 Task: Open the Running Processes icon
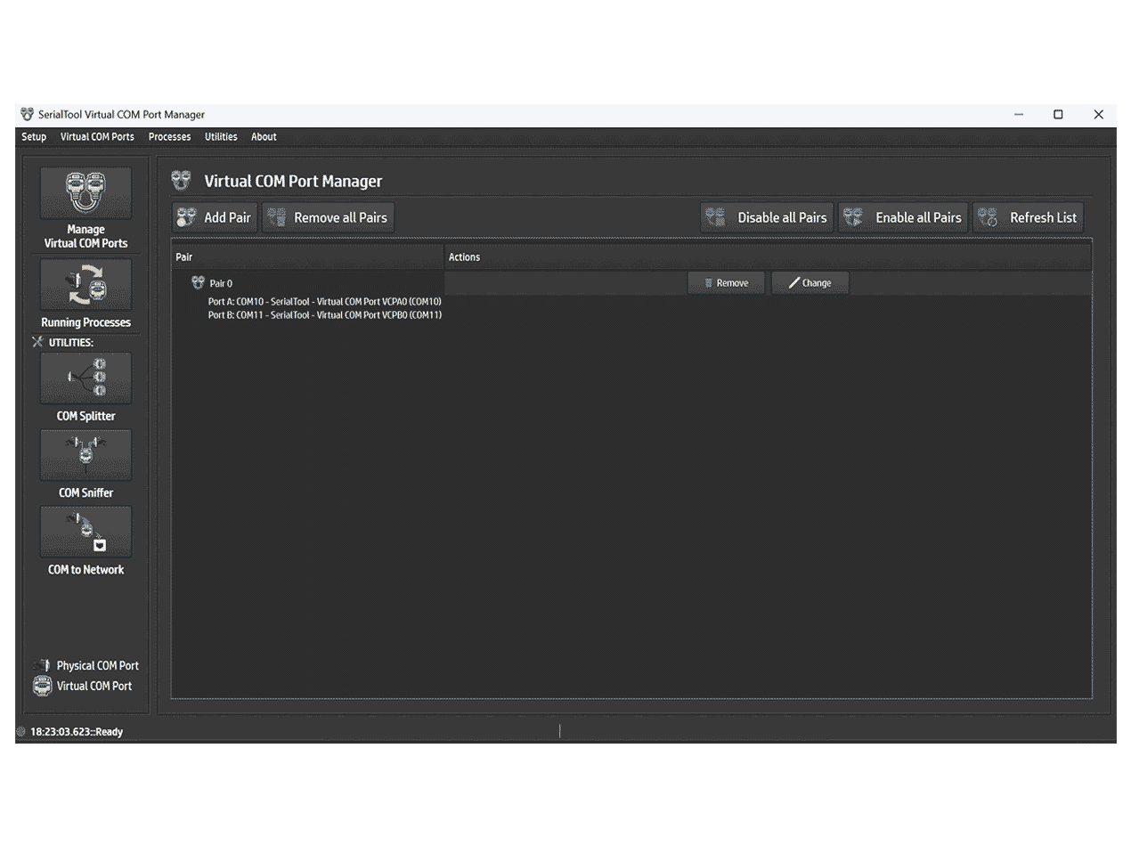pos(85,284)
